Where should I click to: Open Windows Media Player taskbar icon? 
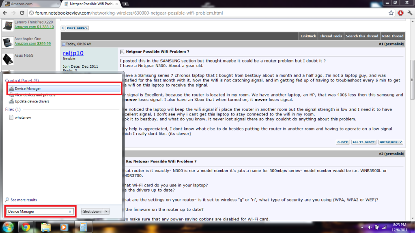click(x=64, y=227)
